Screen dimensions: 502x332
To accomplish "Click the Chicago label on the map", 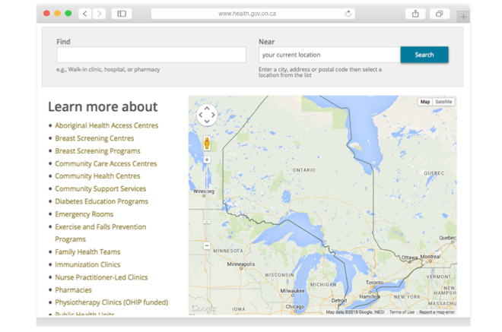I will (x=295, y=306).
